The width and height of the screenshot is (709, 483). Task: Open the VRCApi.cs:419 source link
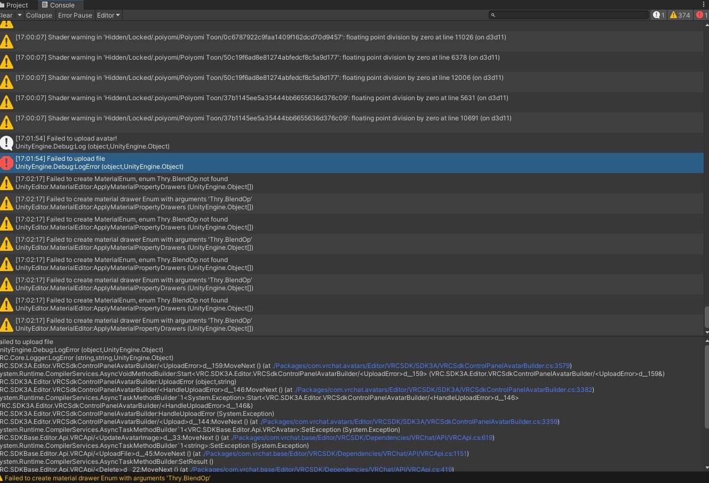point(321,469)
